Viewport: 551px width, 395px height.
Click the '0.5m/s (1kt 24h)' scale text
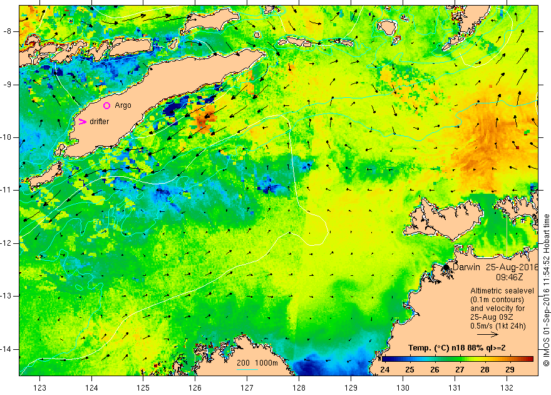pyautogui.click(x=498, y=326)
